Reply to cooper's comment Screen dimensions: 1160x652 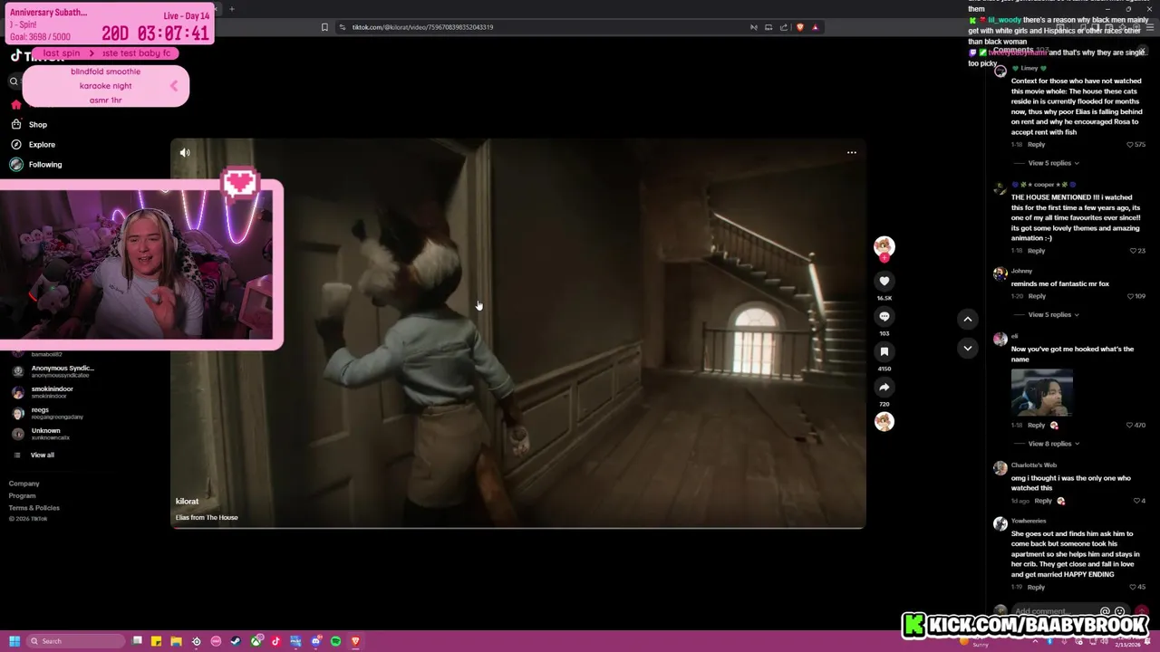point(1036,251)
